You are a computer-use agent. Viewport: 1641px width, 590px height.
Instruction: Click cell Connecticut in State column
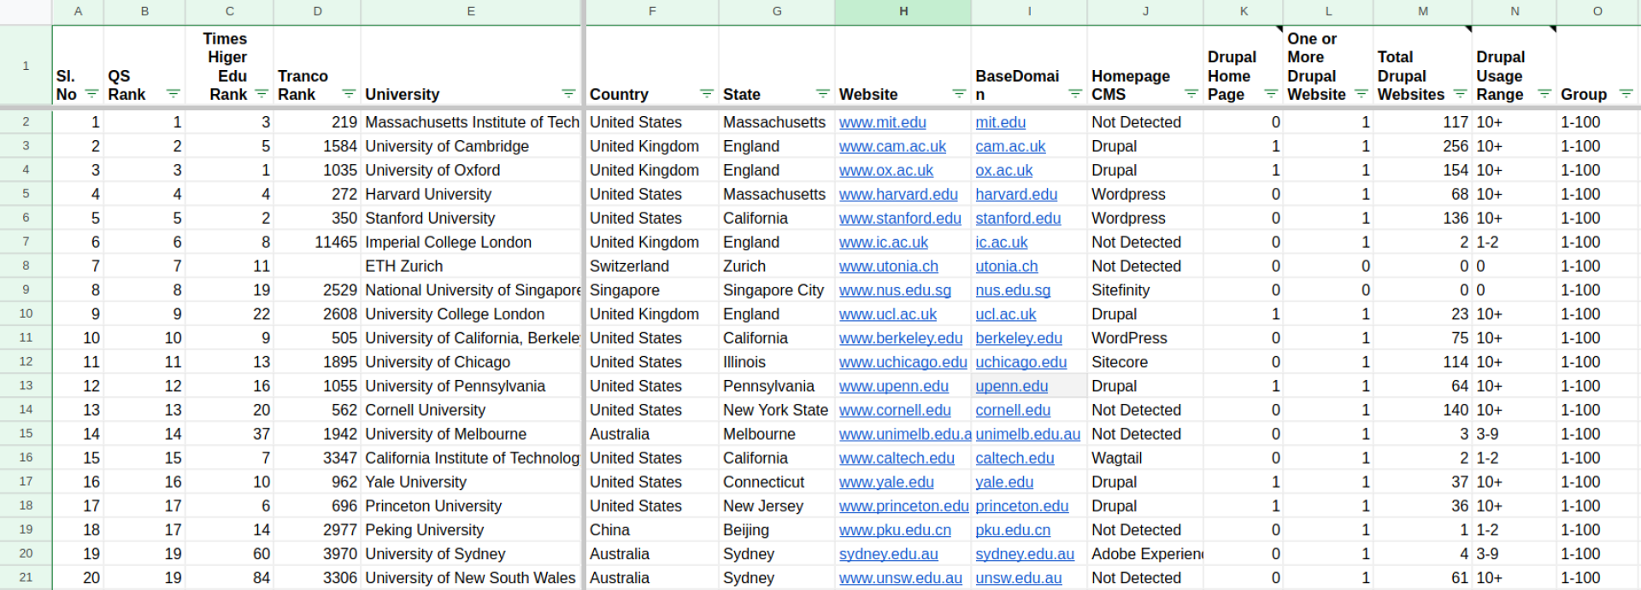point(777,482)
